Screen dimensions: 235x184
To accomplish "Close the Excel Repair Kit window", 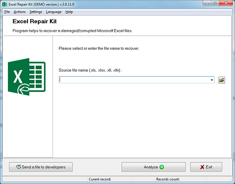I will tap(226, 3).
